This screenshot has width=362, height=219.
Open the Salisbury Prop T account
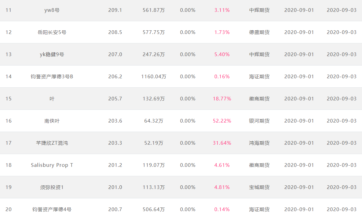52,165
